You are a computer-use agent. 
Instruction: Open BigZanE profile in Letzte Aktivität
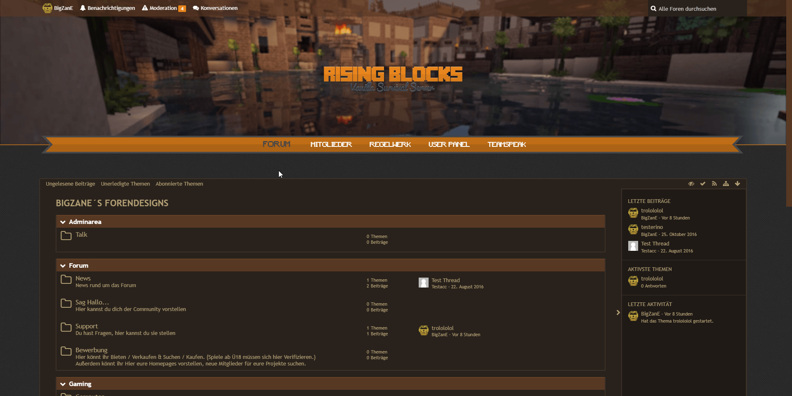[x=651, y=314]
